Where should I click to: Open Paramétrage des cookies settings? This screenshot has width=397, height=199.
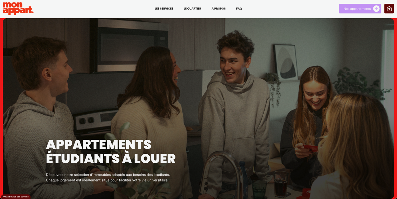point(16,197)
